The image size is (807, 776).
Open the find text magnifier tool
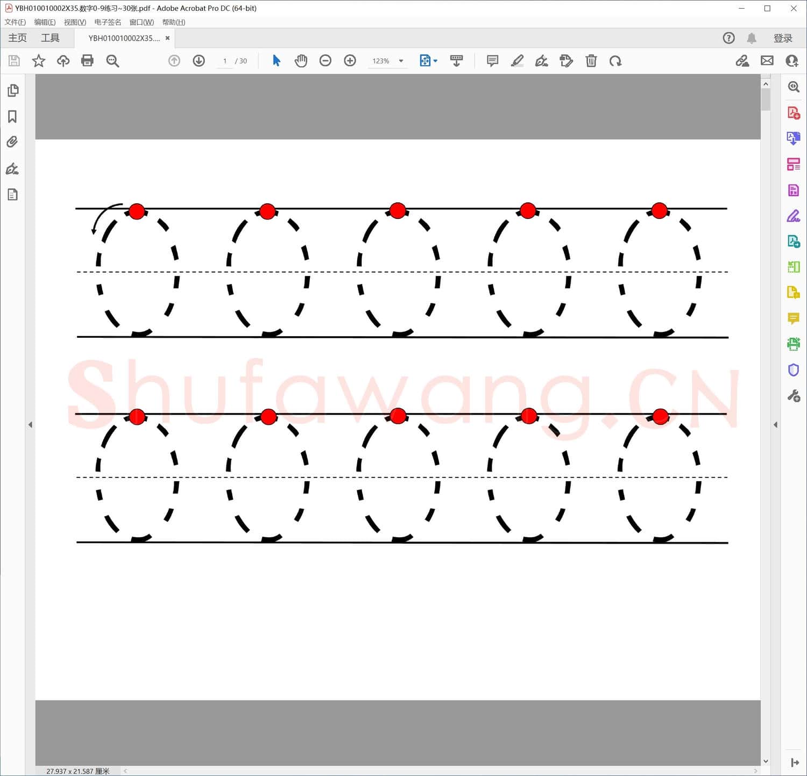(x=112, y=61)
